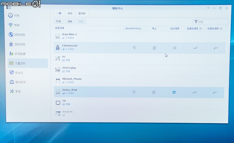Click the 編輯 edit button

click(x=70, y=21)
